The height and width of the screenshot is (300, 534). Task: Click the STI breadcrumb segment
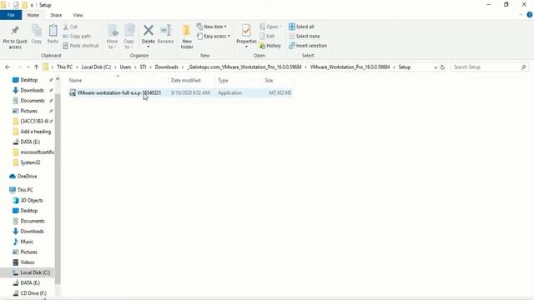point(143,67)
